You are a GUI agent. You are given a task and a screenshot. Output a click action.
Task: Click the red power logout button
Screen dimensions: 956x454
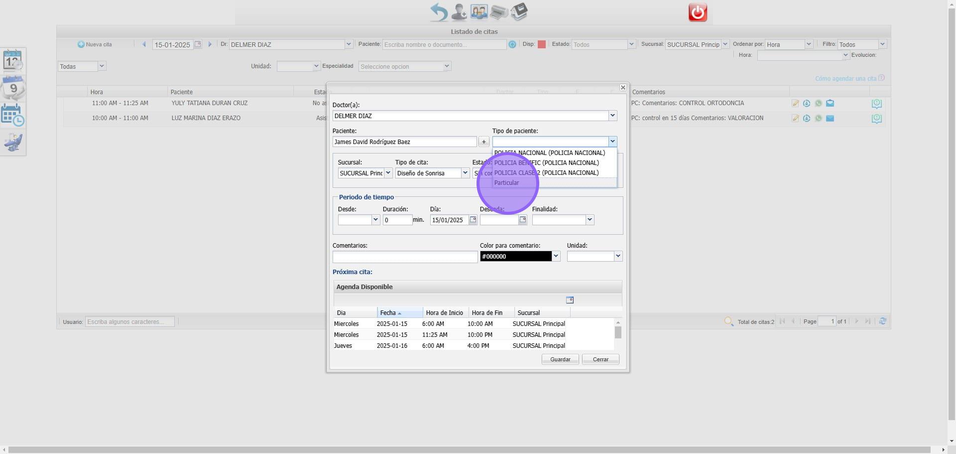[x=697, y=12]
